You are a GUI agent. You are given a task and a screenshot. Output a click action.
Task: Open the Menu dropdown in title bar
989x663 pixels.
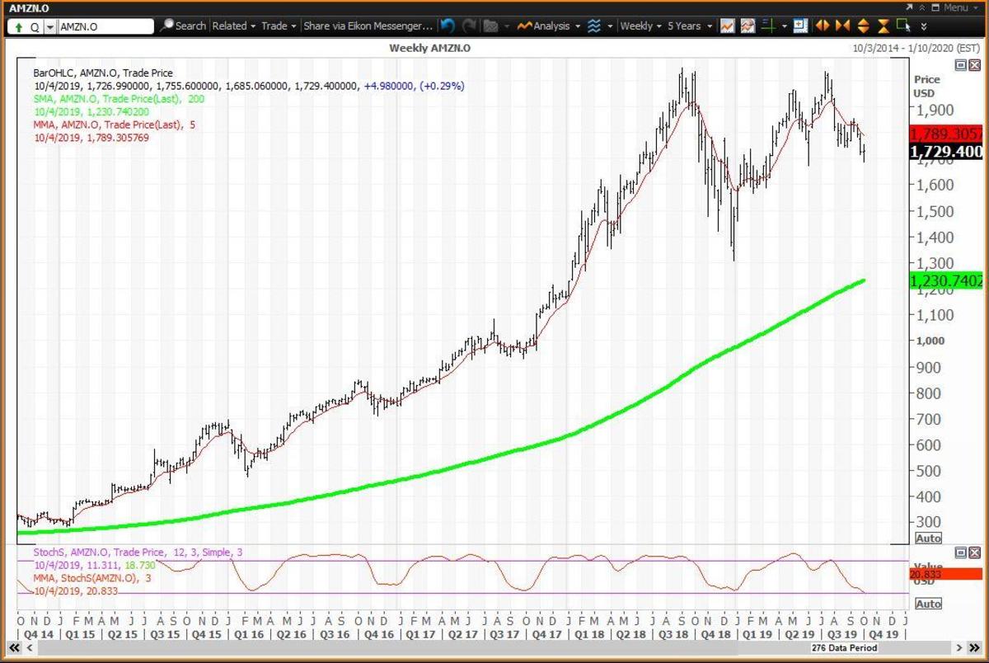point(960,7)
